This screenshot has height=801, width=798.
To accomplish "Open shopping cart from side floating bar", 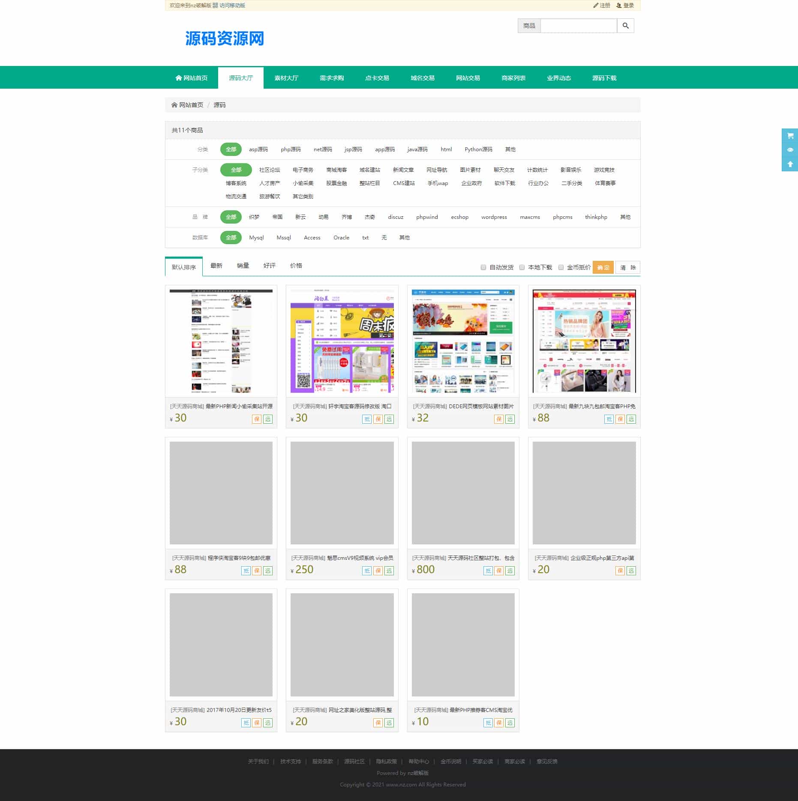I will point(790,135).
